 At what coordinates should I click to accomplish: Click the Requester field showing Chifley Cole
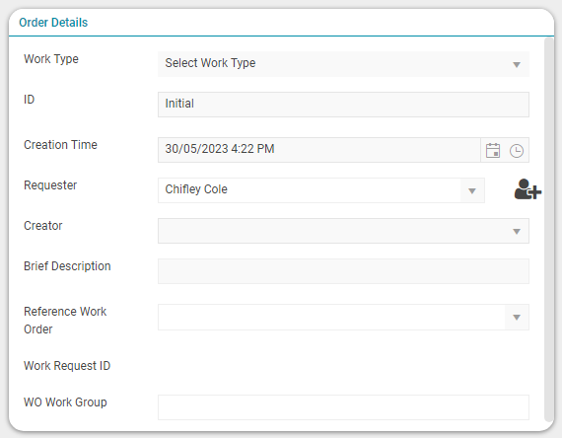coord(310,190)
